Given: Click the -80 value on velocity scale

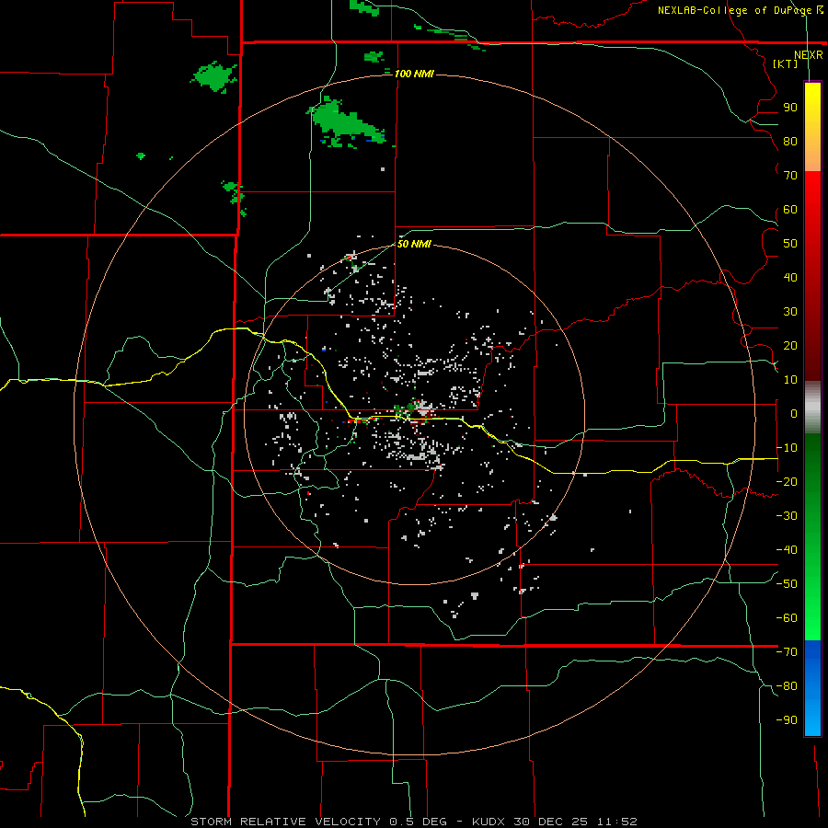Looking at the screenshot, I should [x=787, y=686].
